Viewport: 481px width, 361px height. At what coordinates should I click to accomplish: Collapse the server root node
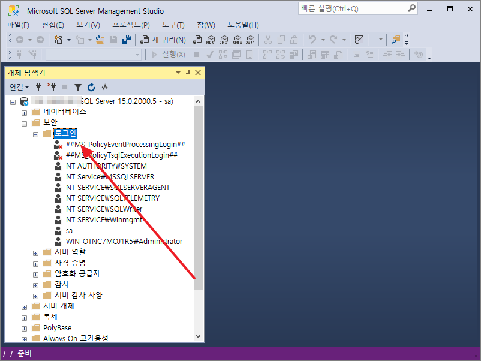(x=13, y=102)
